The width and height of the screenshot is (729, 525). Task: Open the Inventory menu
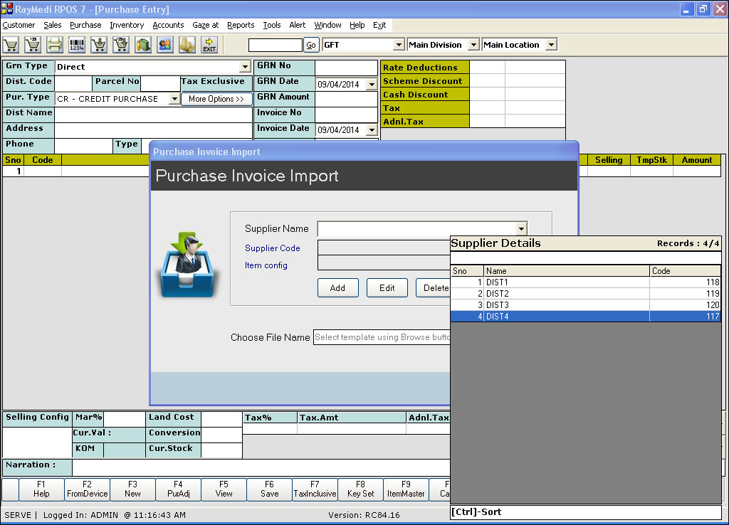tap(127, 25)
